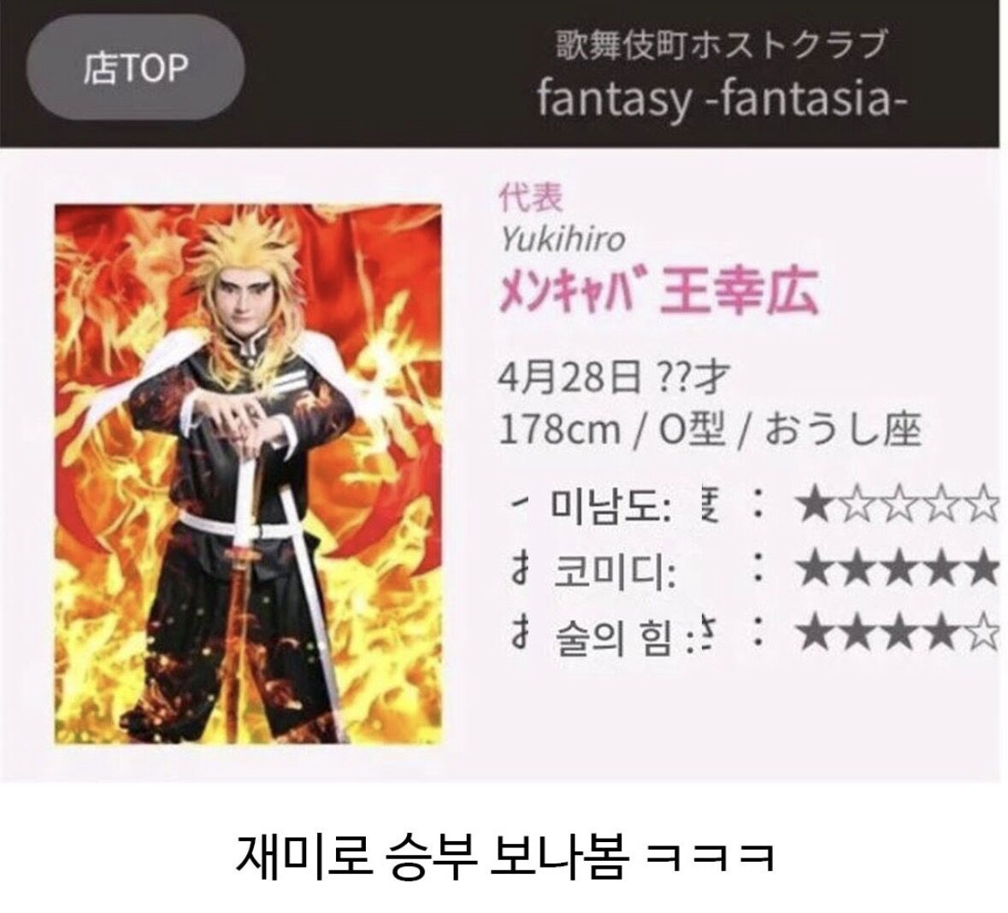Image resolution: width=1008 pixels, height=913 pixels.
Task: Click the 미남도 rating label
Action: pos(610,506)
